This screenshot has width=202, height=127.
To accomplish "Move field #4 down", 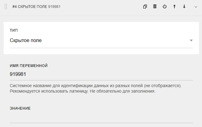I will [184, 6].
